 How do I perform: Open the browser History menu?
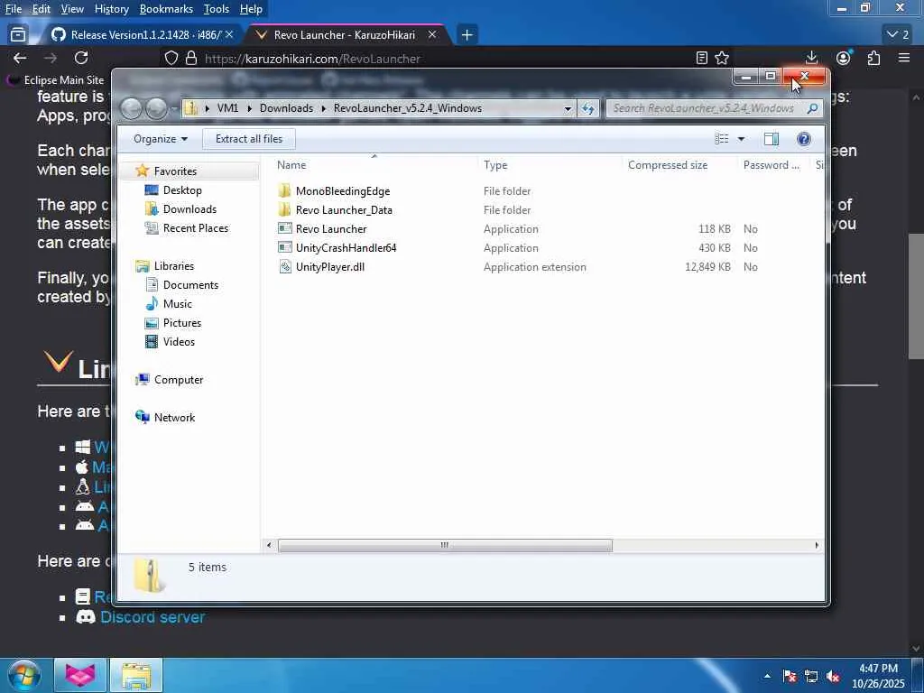click(x=111, y=9)
